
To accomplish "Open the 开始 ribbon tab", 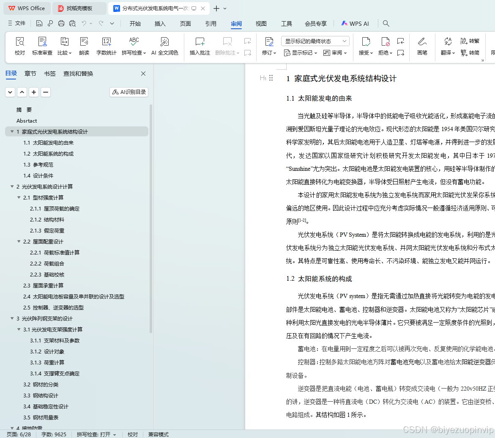I will click(135, 24).
